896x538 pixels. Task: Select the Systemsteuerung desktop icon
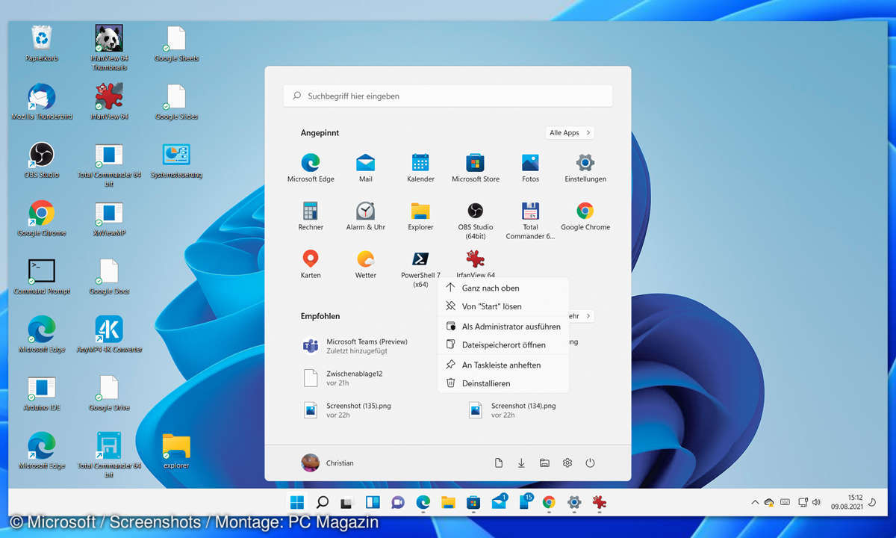(176, 161)
